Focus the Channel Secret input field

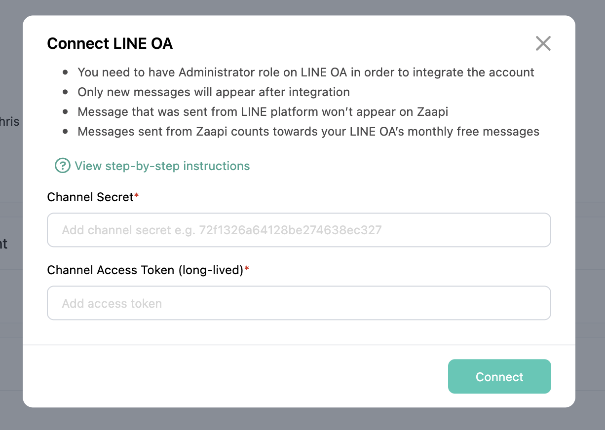pyautogui.click(x=299, y=230)
